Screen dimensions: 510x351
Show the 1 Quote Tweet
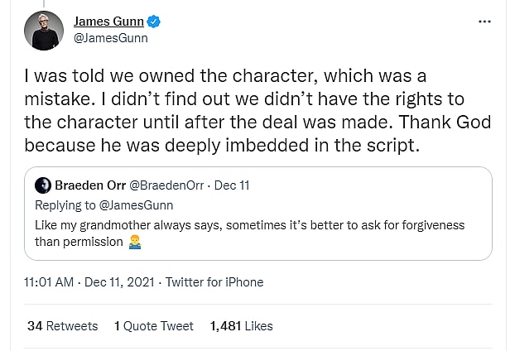tap(154, 326)
